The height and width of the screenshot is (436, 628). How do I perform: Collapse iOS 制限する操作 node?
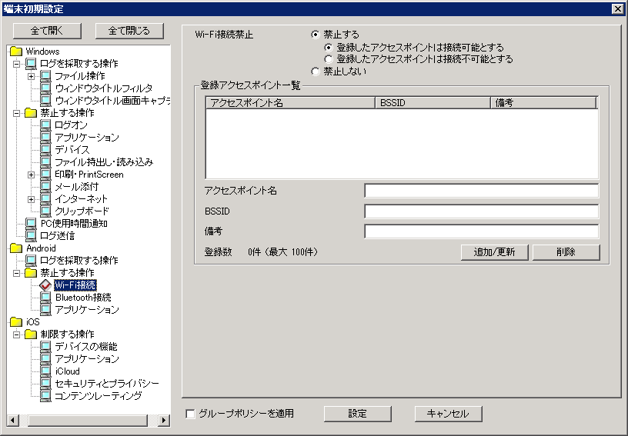[x=16, y=334]
